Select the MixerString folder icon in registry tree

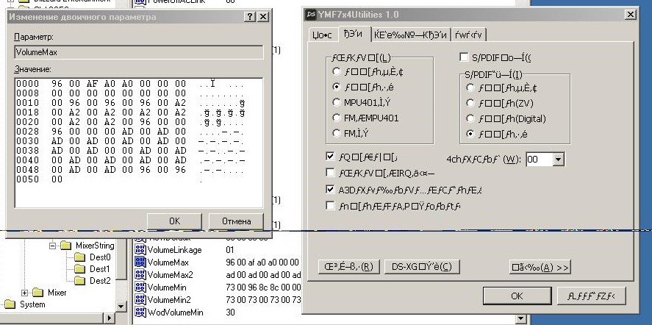65,246
